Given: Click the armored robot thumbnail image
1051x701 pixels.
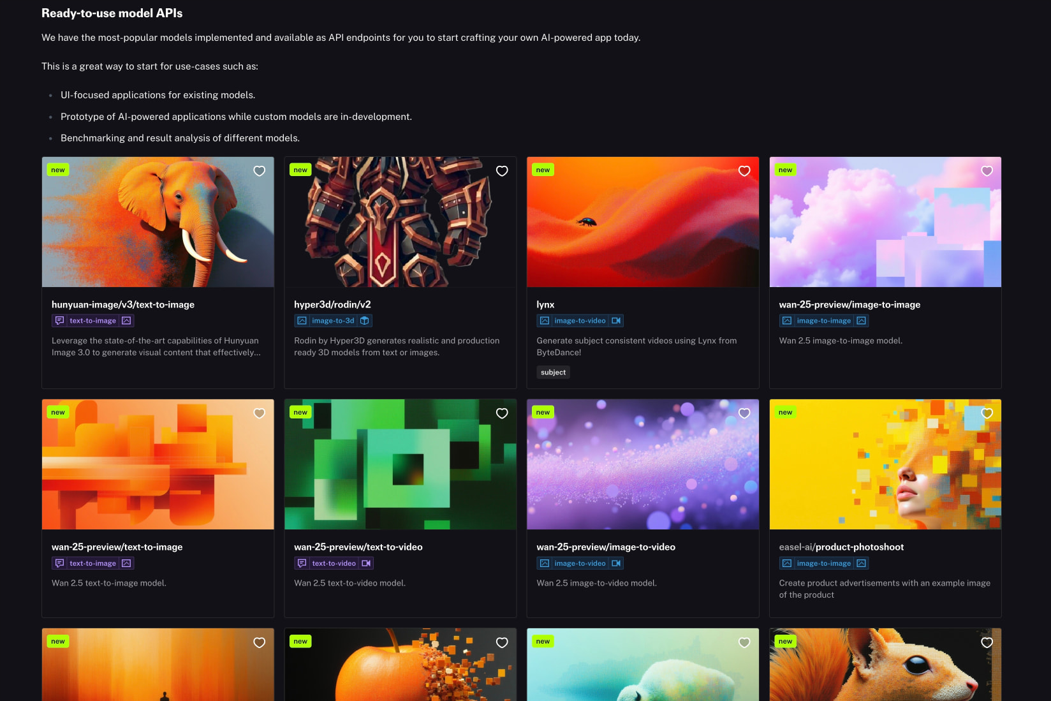Looking at the screenshot, I should 401,222.
